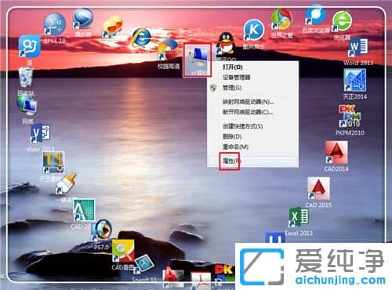Screen dimensions: 392x290
Task: Open the CAD看图 viewer shortcut
Action: (123, 251)
